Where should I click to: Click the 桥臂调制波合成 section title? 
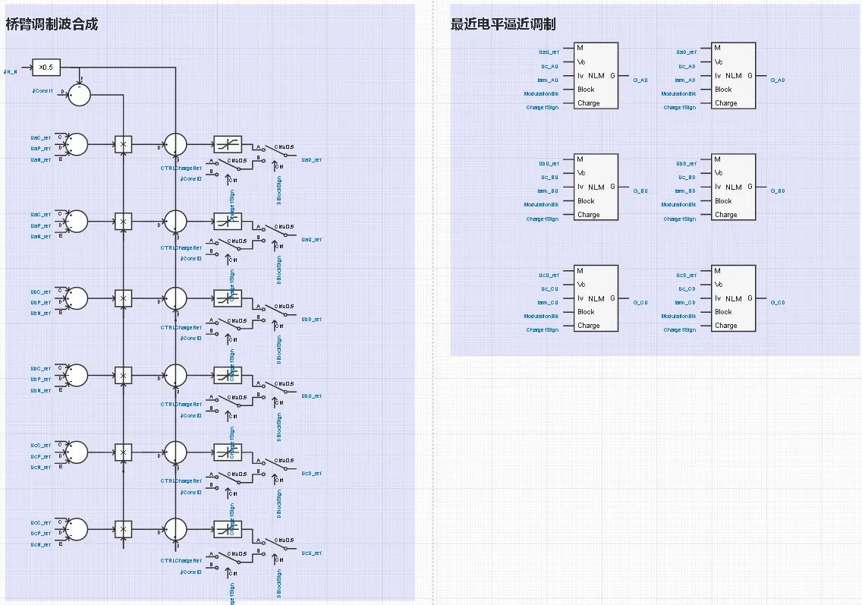(x=52, y=24)
